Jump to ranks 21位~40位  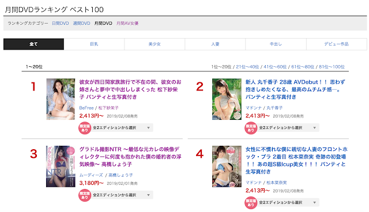247,67
